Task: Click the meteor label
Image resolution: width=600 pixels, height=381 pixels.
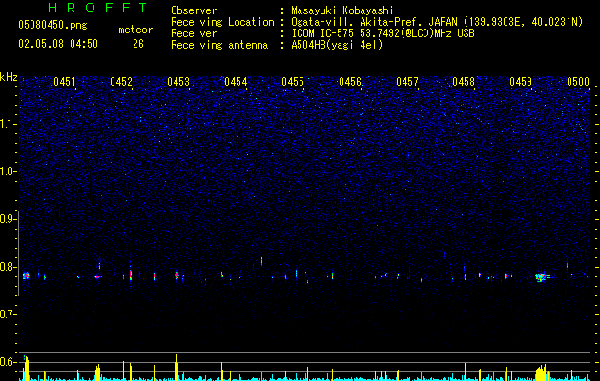Action: 135,30
